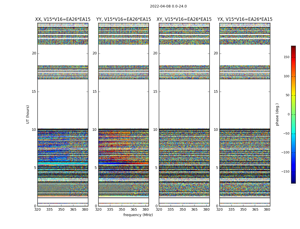Click the 50 tick label on colorbar

click(287, 95)
